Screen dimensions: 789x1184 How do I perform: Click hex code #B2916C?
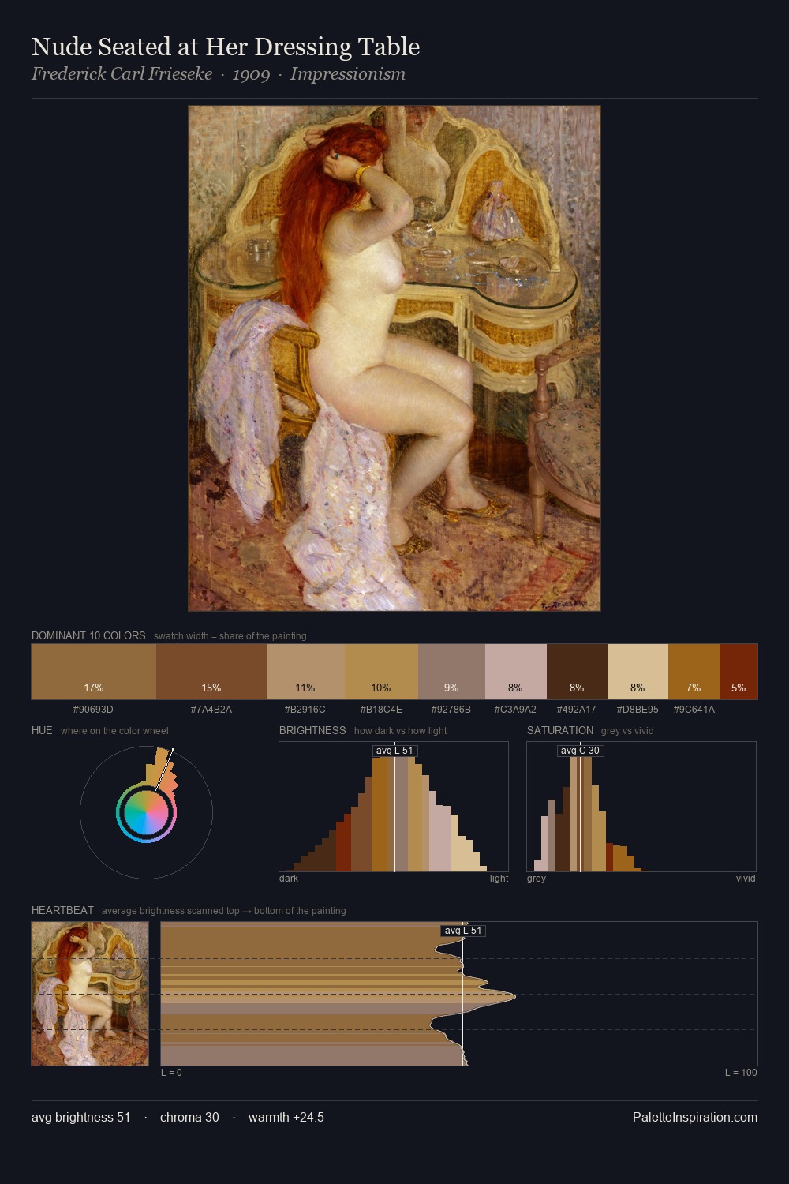[305, 710]
